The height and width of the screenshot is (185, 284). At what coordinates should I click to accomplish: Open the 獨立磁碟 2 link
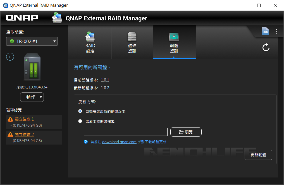[x=24, y=134]
